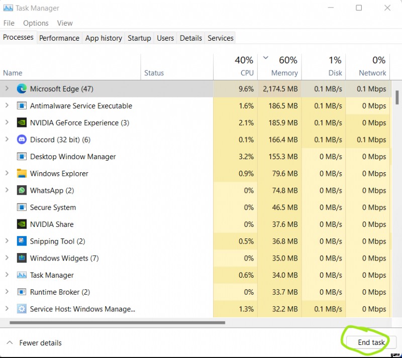
Task: Sort processes by Network column
Action: tap(368, 67)
